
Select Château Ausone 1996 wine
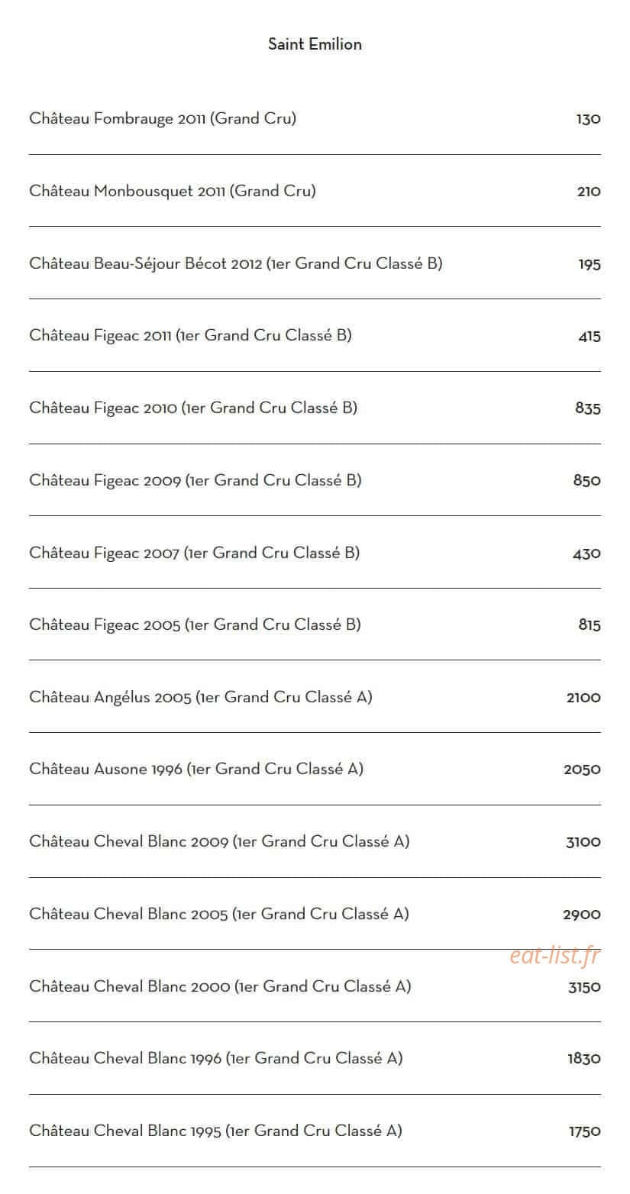[315, 769]
